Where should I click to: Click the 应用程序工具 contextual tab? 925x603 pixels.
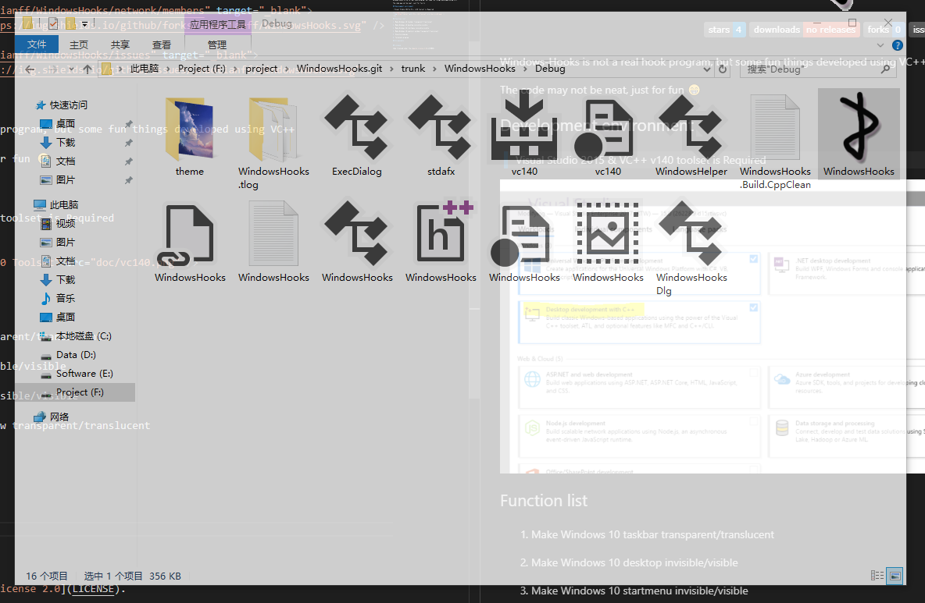[x=218, y=24]
